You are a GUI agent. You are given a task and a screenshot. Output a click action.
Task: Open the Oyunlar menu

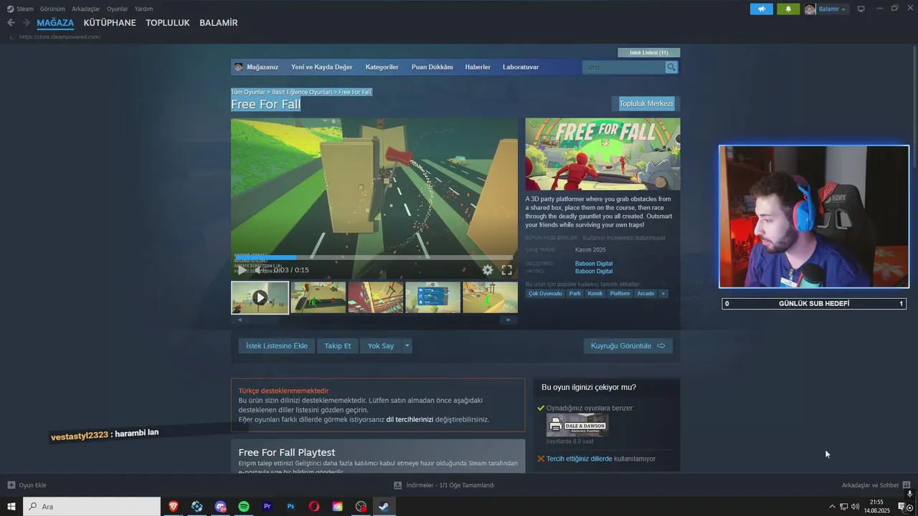pos(118,9)
